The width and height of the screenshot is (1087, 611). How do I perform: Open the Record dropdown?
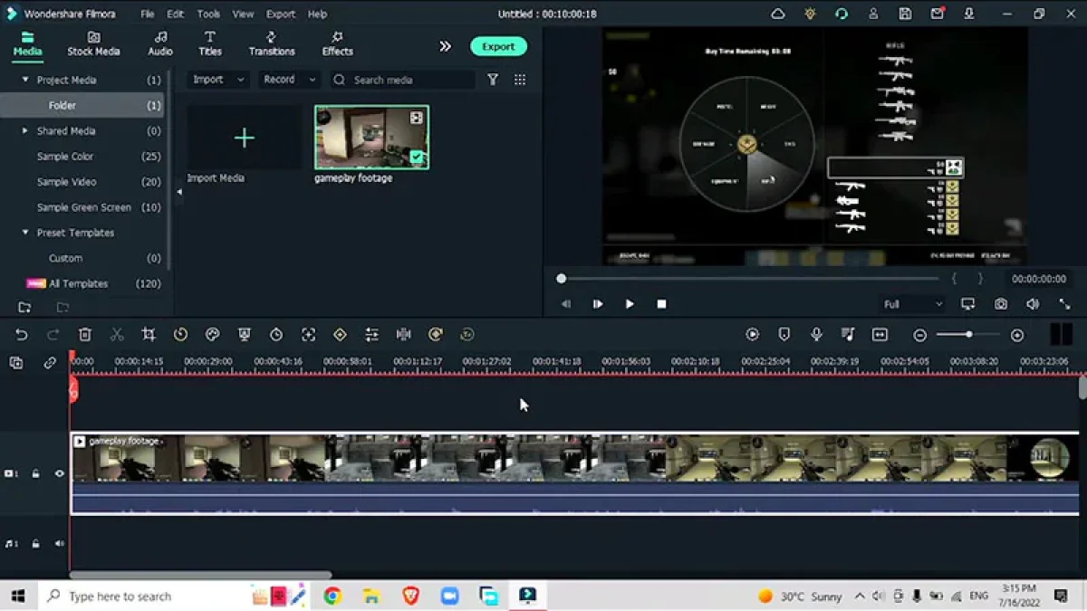pos(290,80)
